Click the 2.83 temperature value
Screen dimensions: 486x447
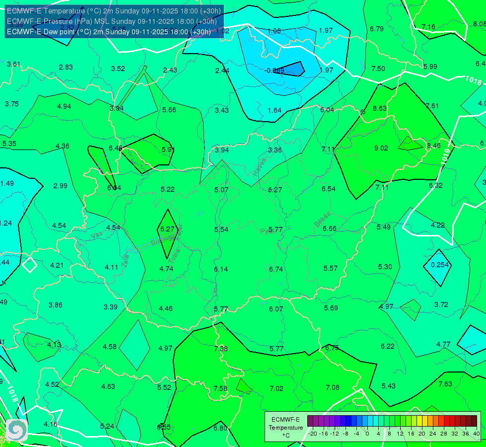(x=66, y=67)
